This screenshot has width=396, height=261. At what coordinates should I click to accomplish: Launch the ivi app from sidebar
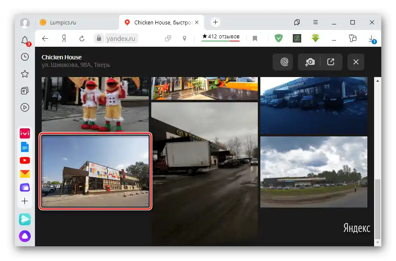[x=25, y=133]
